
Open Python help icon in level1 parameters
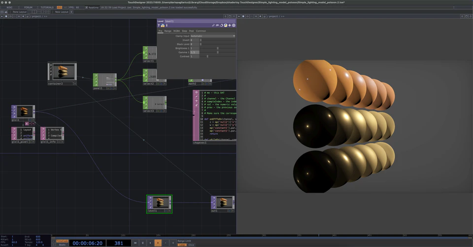point(163,25)
